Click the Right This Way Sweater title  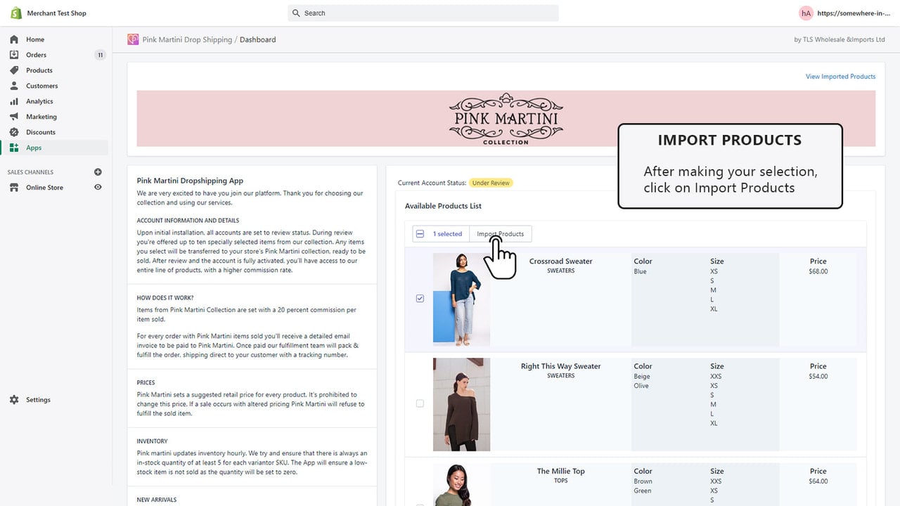coord(560,366)
